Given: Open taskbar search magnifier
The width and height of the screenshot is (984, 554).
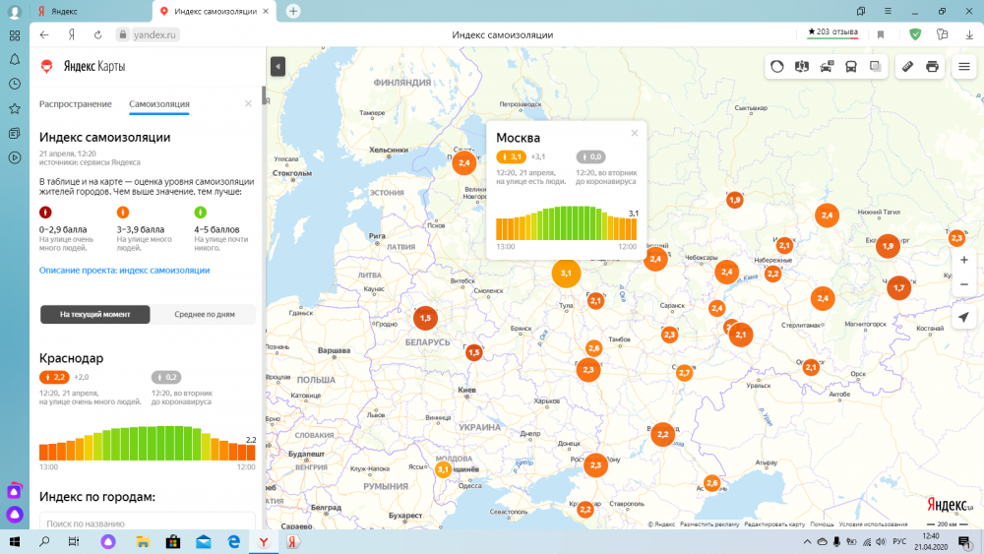Looking at the screenshot, I should (x=44, y=541).
